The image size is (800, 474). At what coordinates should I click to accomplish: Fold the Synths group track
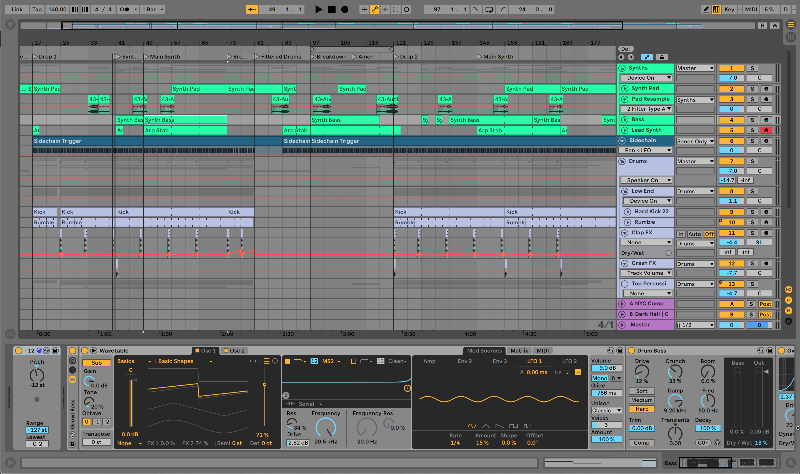(622, 68)
